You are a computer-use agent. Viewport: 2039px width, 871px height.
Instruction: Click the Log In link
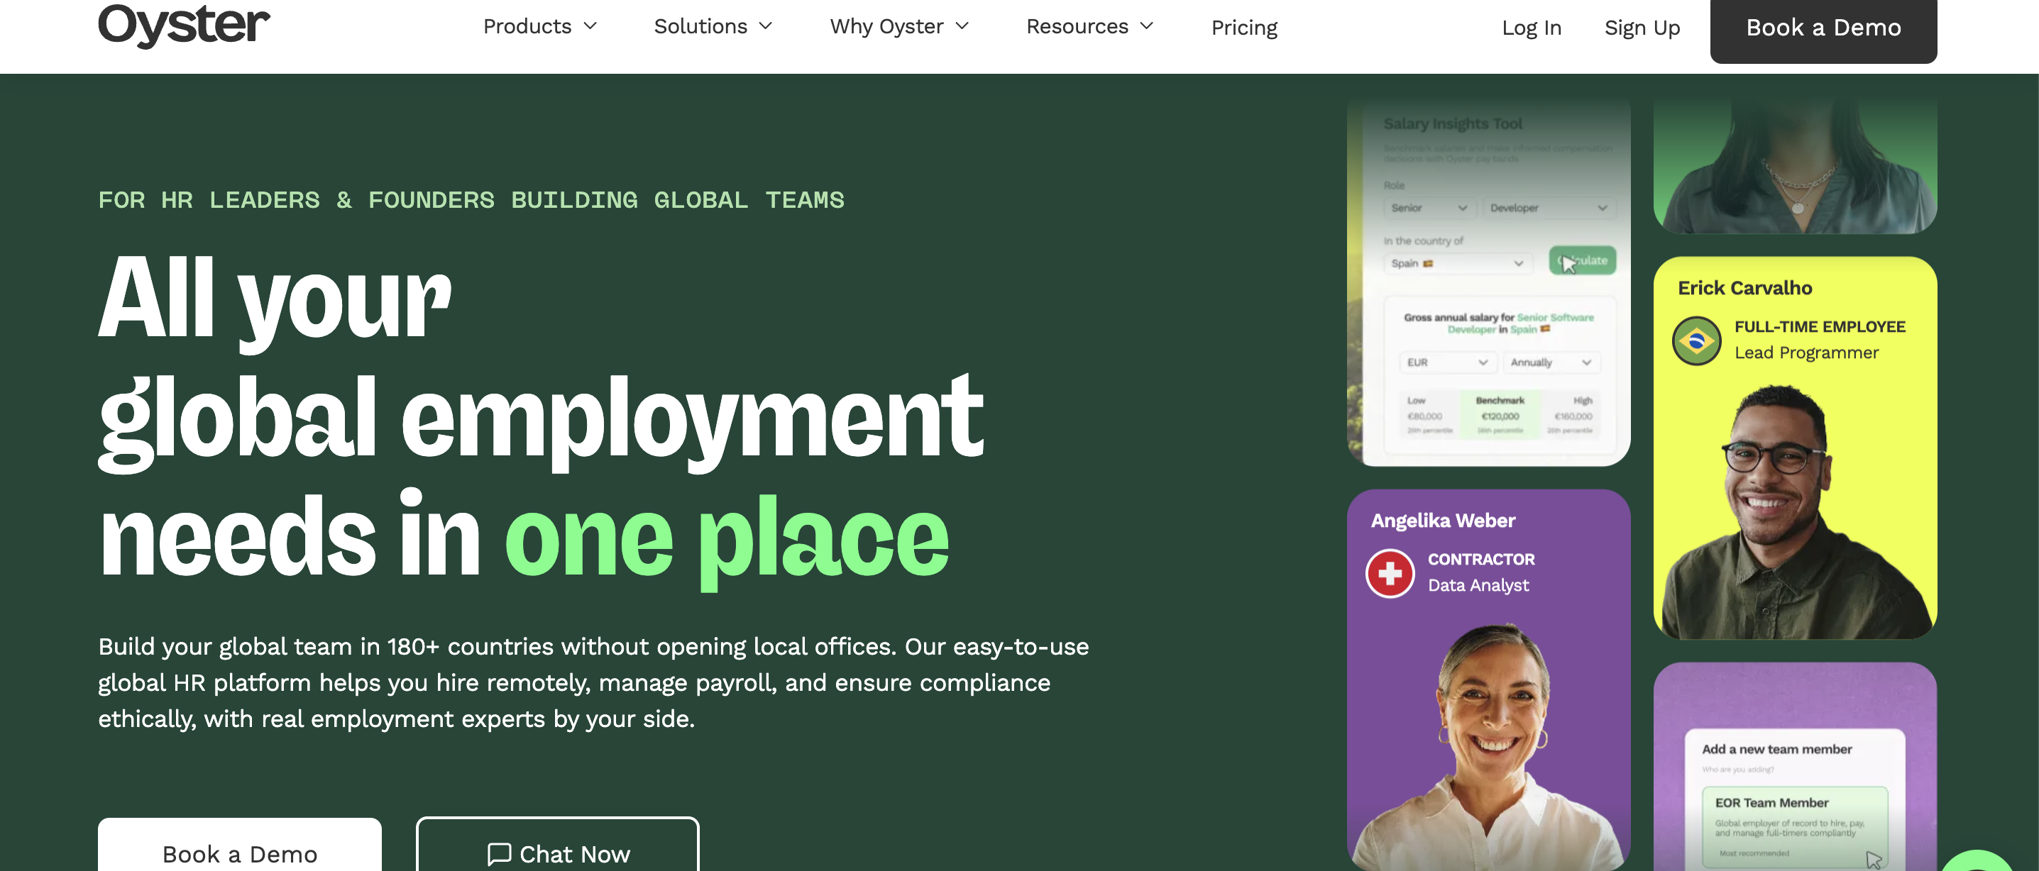pos(1532,28)
